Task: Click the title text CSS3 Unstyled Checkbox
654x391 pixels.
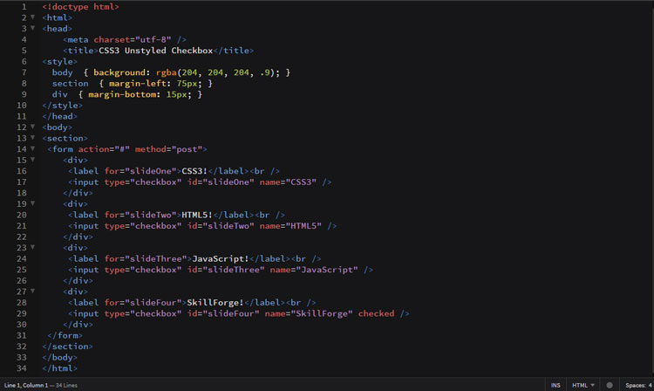Action: (155, 51)
